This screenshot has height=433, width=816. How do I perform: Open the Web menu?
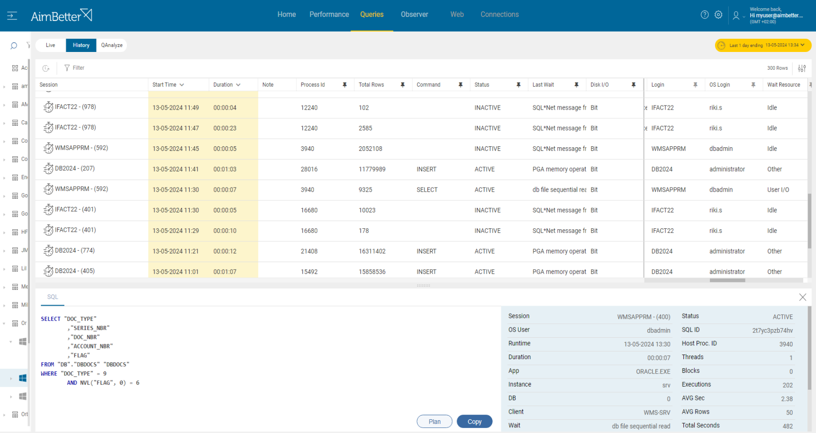coord(457,15)
